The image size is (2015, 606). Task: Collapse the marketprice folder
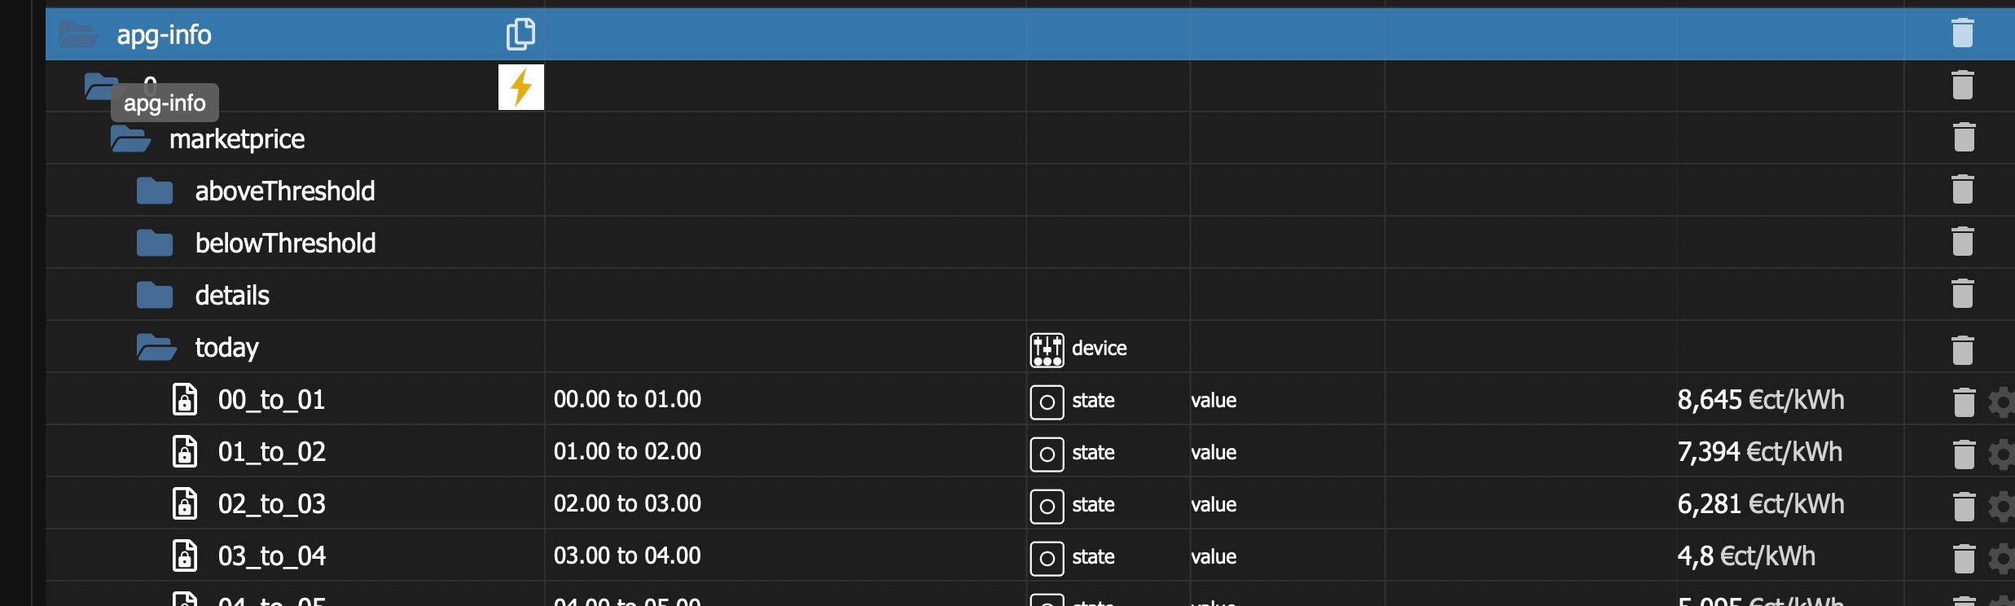130,139
